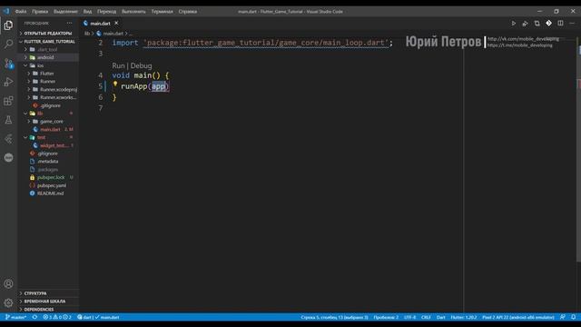581x327 pixels.
Task: Open problems via errors and warnings counter
Action: click(x=57, y=317)
